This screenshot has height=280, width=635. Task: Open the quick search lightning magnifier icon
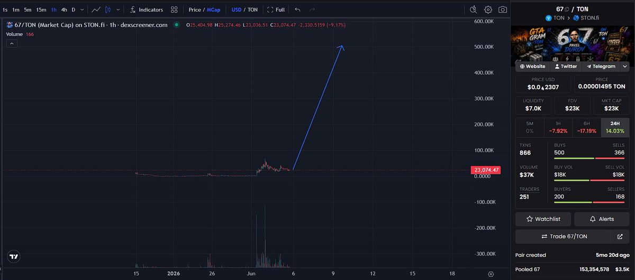(x=474, y=10)
